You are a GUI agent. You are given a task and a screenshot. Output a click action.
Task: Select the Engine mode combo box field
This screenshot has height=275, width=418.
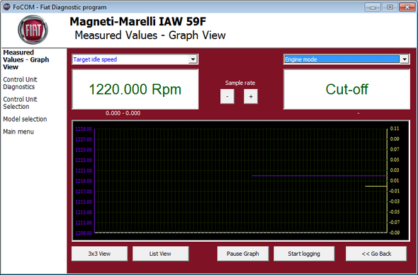pos(346,59)
